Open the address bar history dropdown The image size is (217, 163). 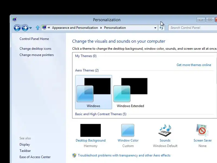click(x=155, y=28)
